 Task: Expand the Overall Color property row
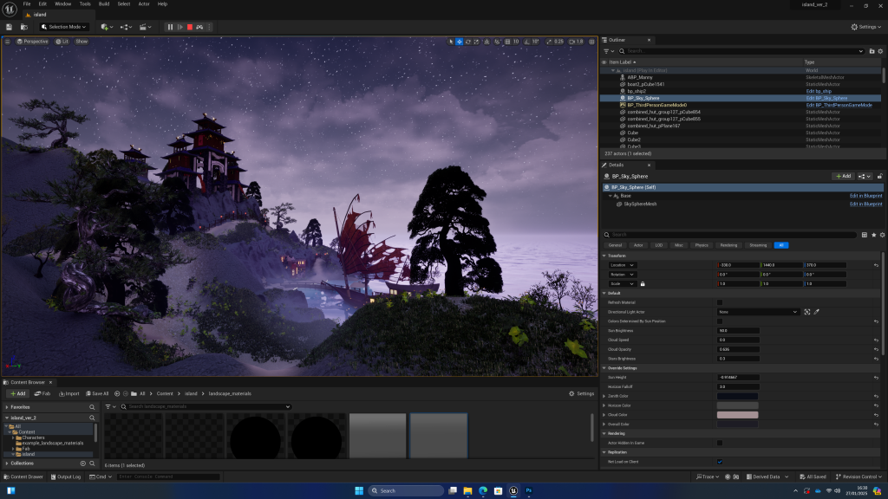click(x=604, y=424)
